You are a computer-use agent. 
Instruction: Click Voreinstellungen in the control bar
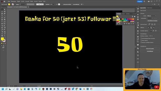point(76,5)
